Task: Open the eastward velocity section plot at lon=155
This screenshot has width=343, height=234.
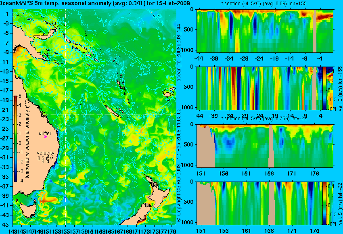Action: [x=260, y=88]
